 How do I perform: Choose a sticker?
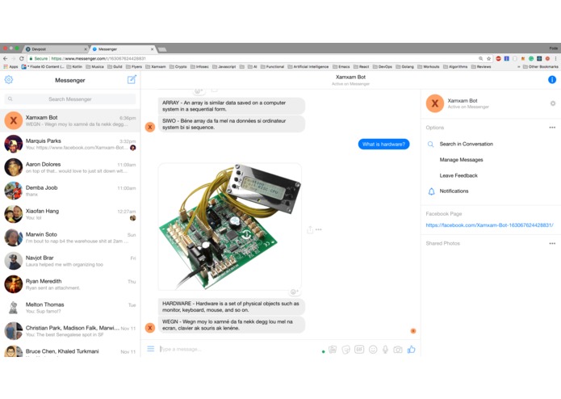pos(345,349)
